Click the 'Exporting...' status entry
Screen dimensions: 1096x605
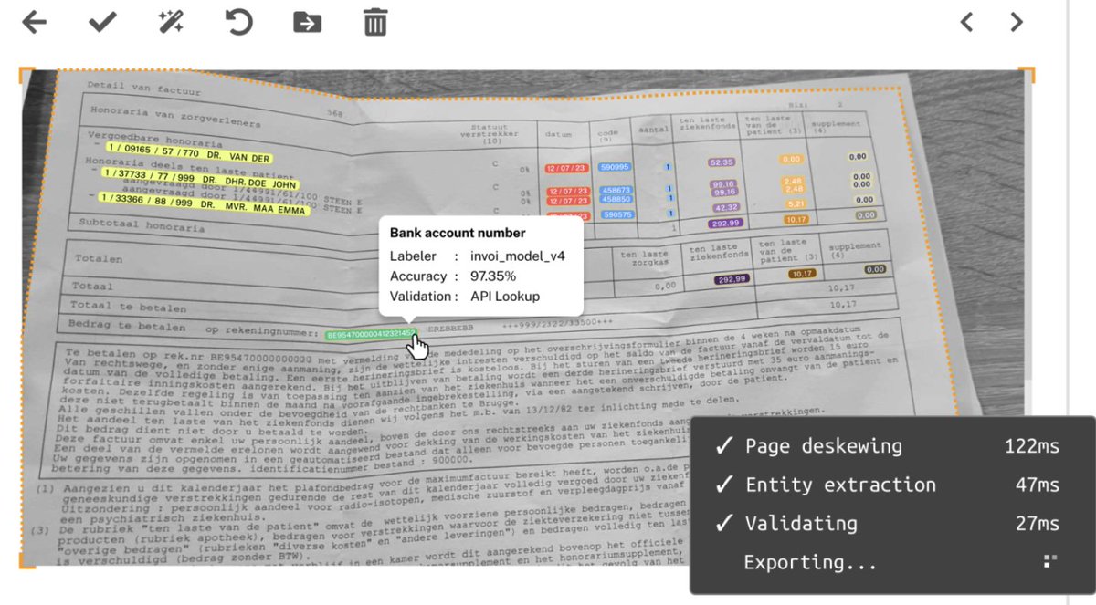click(x=810, y=562)
